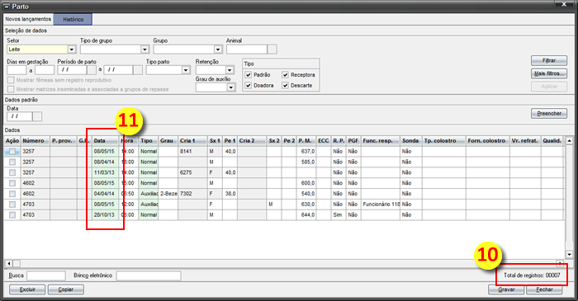Open calendar for Período de parto end date
Image resolution: width=578 pixels, height=301 pixels.
point(138,70)
